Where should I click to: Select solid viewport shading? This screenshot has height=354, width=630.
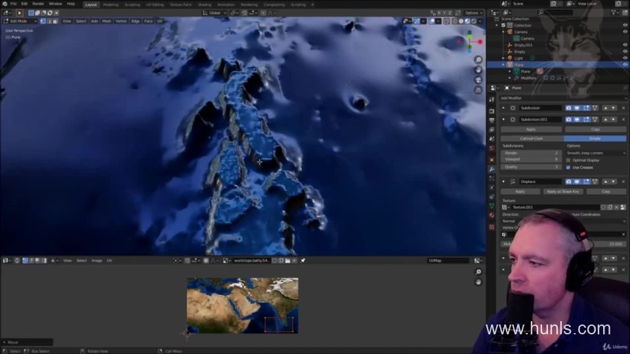(461, 21)
